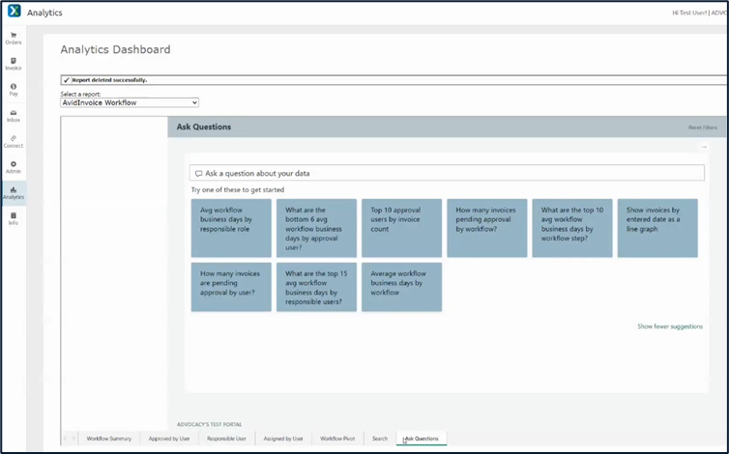Viewport: 729px width, 454px height.
Task: Switch to the Workflow Pivot tab
Action: (337, 439)
